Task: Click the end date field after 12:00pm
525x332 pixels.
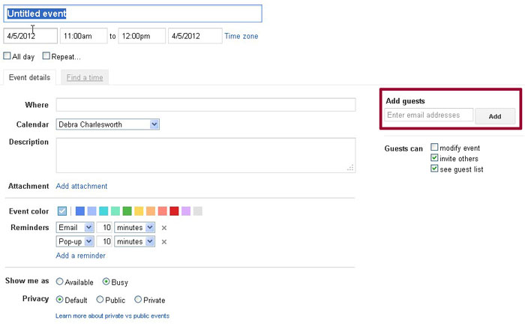Action: pyautogui.click(x=195, y=36)
